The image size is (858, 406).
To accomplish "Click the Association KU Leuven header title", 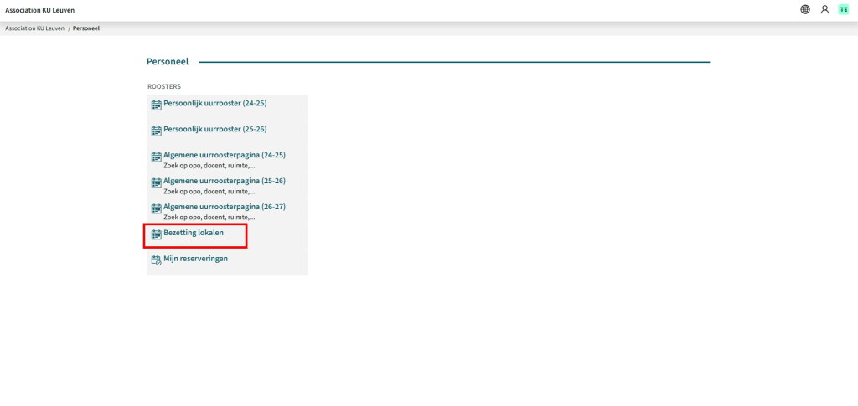I will pos(40,9).
